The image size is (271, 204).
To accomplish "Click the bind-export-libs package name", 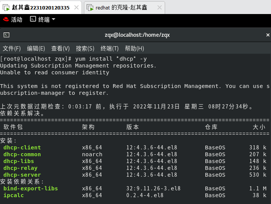I will click(31, 188).
